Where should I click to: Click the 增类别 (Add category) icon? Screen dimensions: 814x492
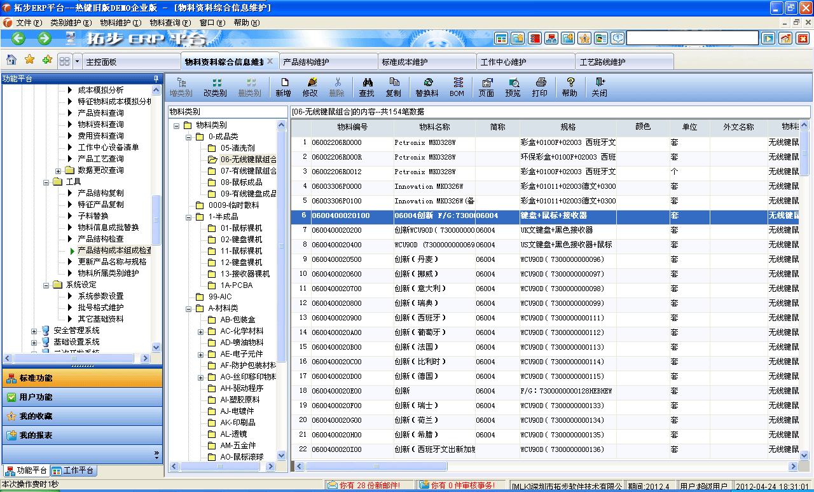coord(180,86)
